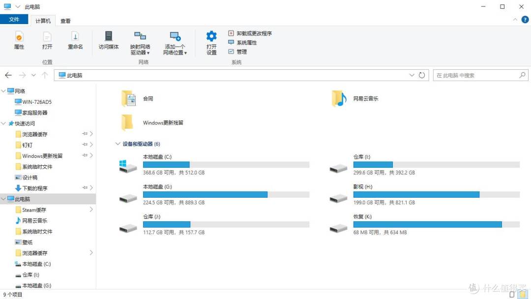
Task: Collapse the 网络 tree node
Action: pos(3,91)
